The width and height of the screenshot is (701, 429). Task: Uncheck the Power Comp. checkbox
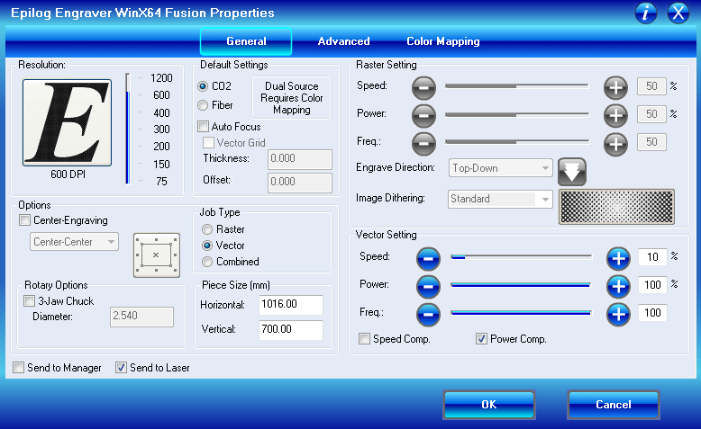click(482, 339)
